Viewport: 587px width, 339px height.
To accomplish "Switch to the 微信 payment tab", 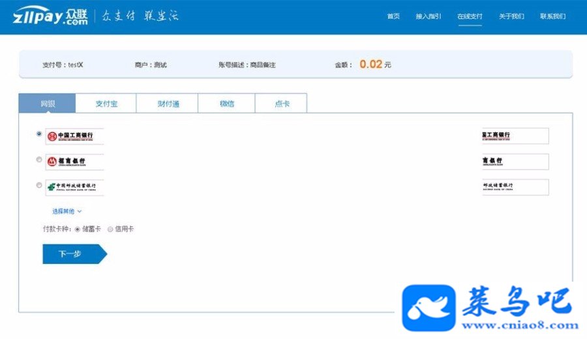I will pyautogui.click(x=226, y=103).
